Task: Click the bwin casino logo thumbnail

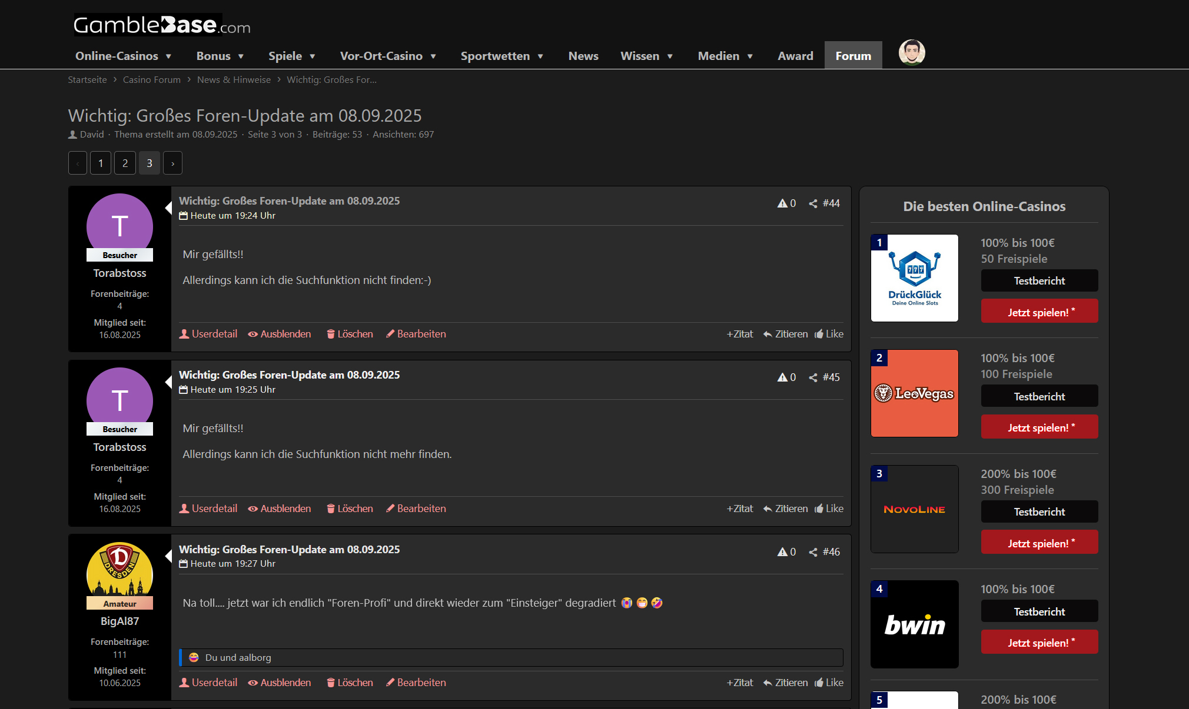Action: pos(914,624)
